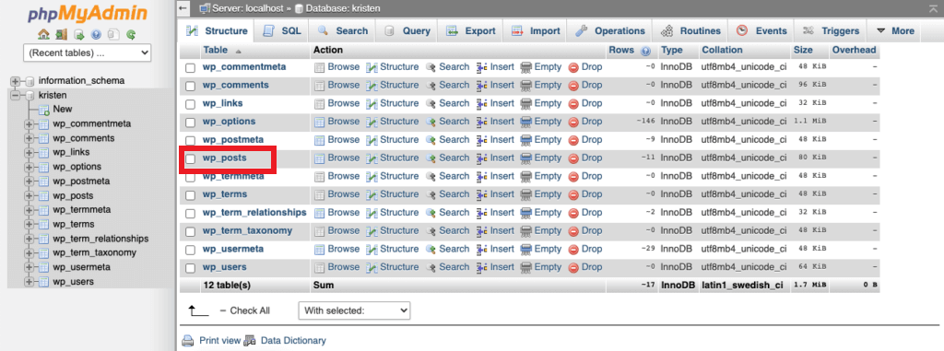This screenshot has height=351, width=944.
Task: Open Structure for the wp_comments row
Action: (393, 85)
